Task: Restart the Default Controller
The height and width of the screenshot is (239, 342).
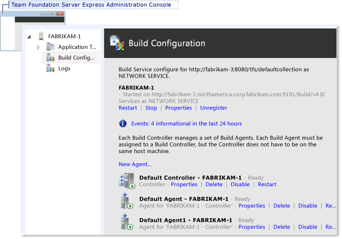Action: [267, 185]
